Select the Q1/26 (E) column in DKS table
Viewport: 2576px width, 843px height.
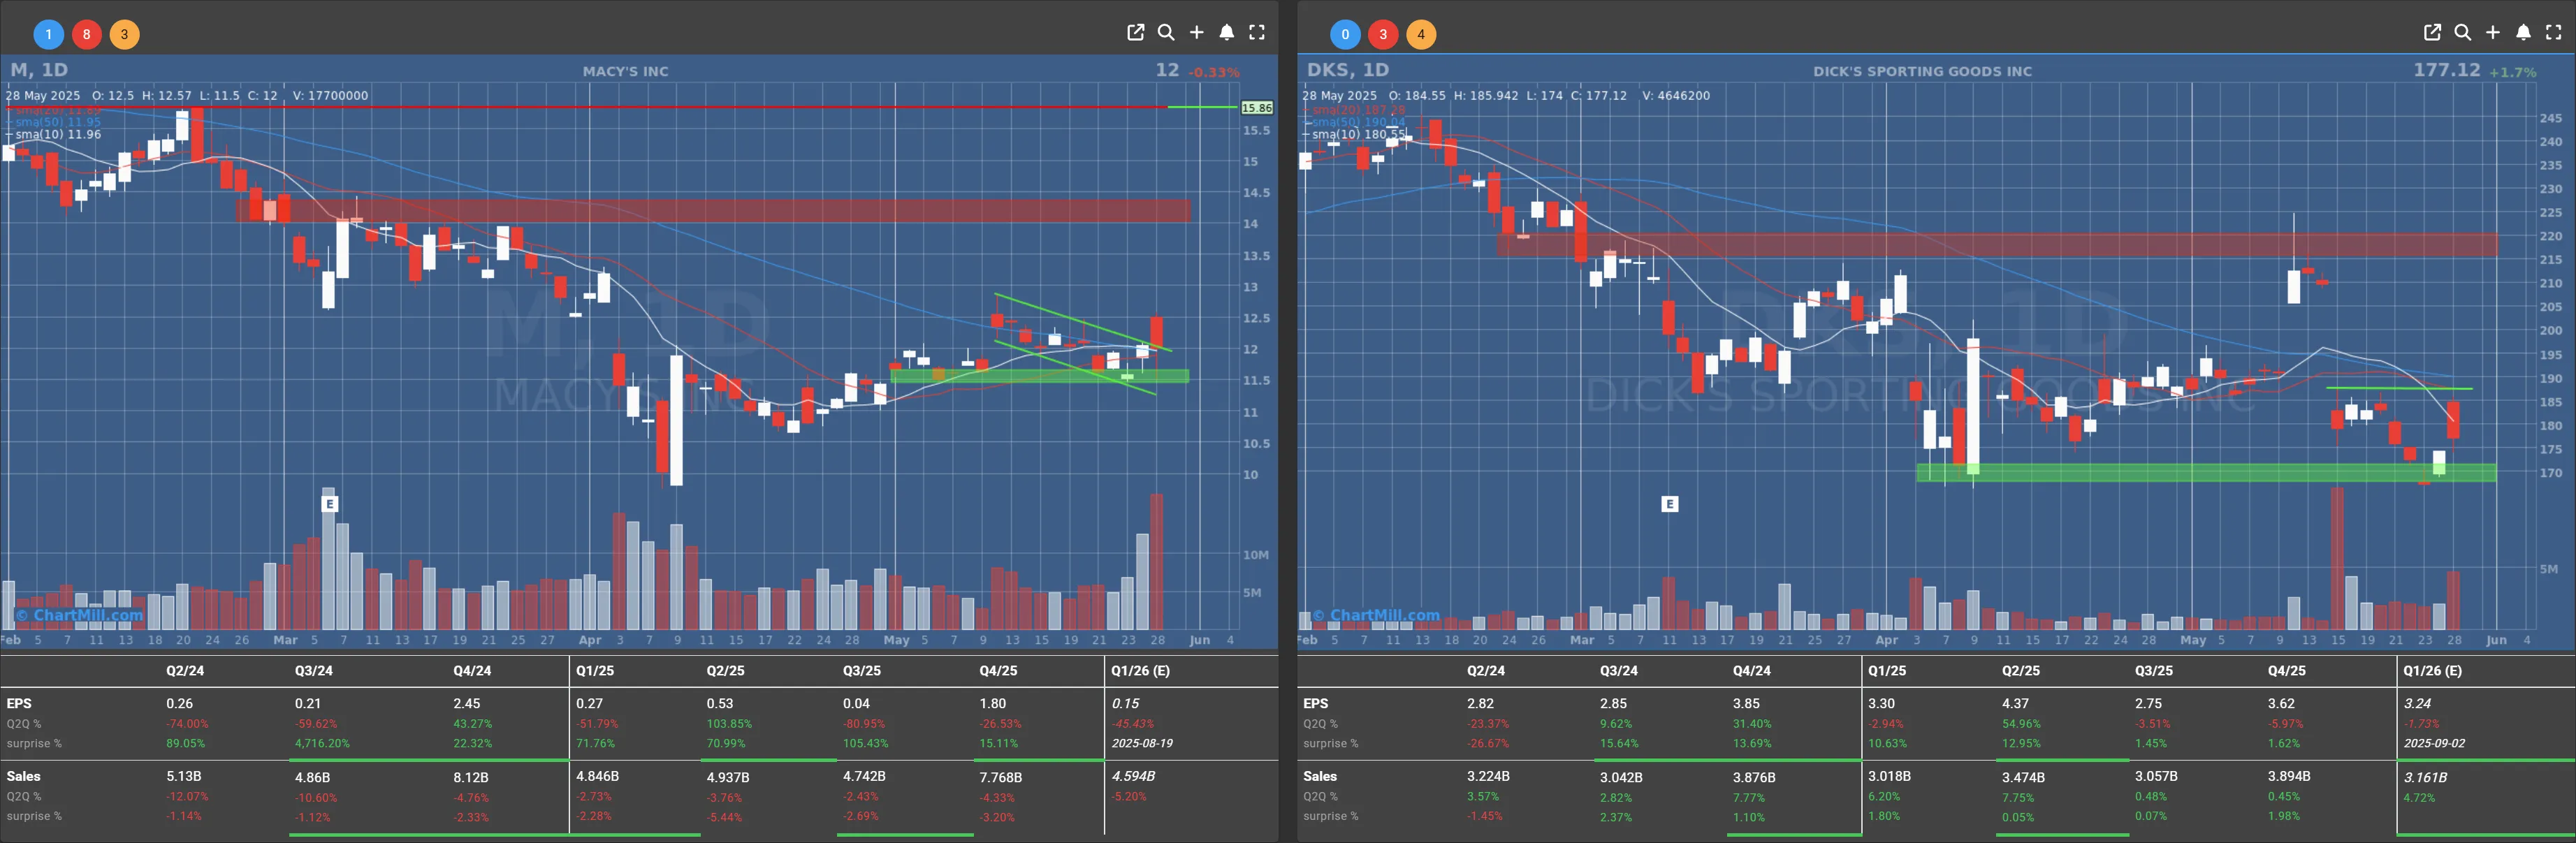2432,671
